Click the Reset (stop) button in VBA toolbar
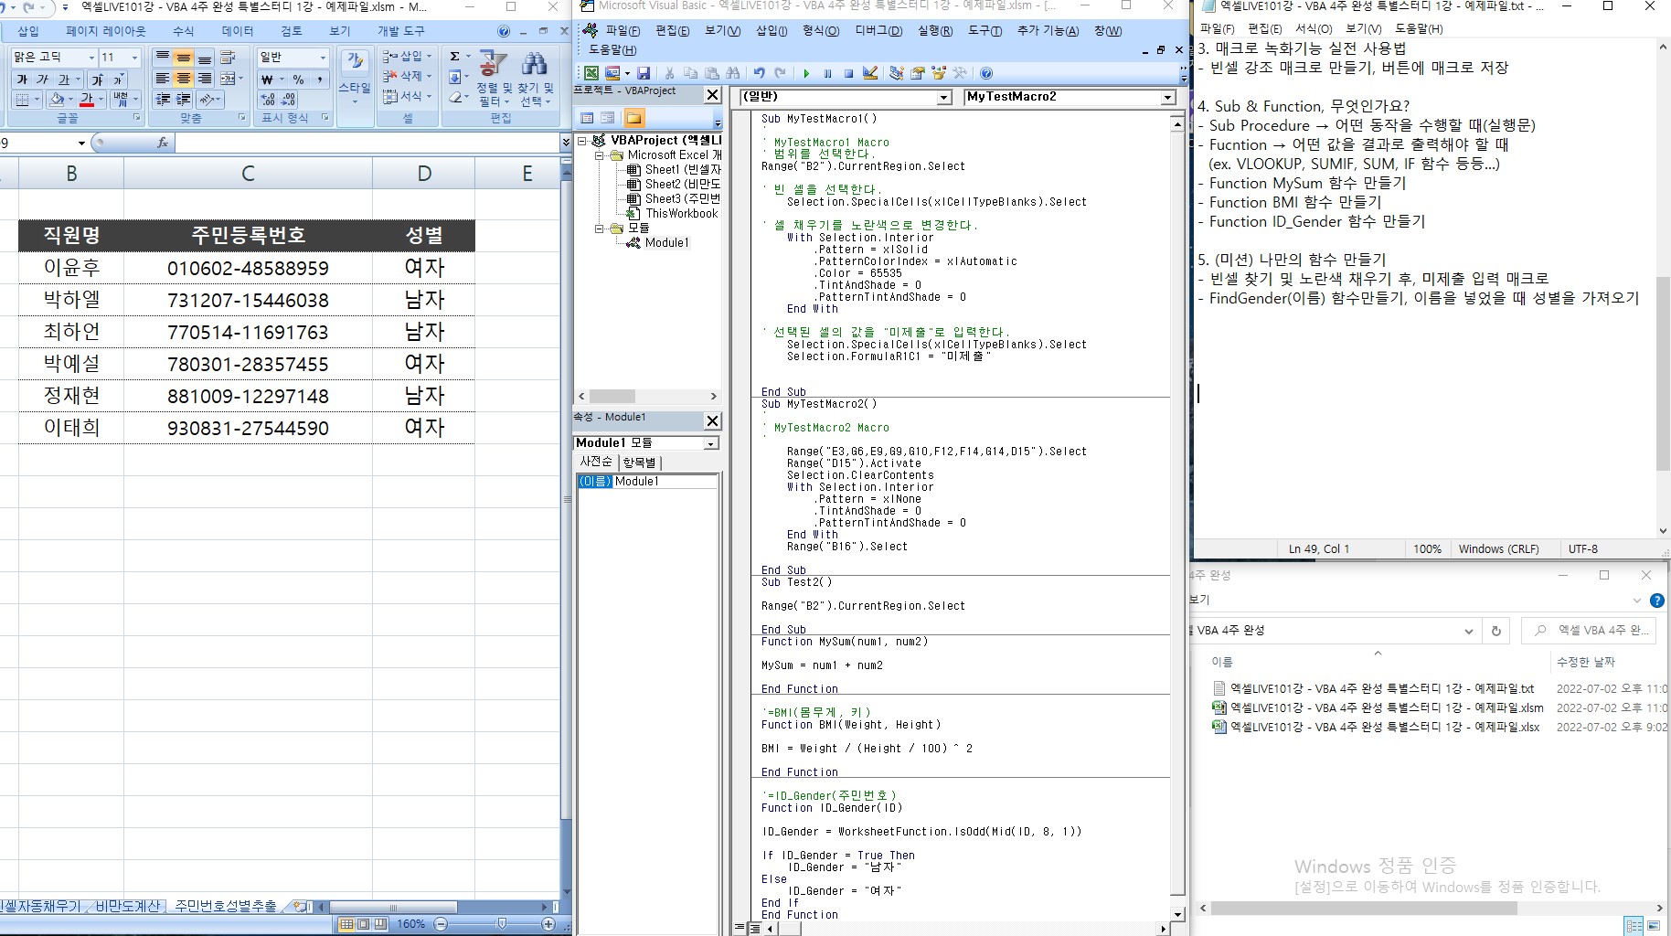Image resolution: width=1671 pixels, height=936 pixels. (848, 73)
